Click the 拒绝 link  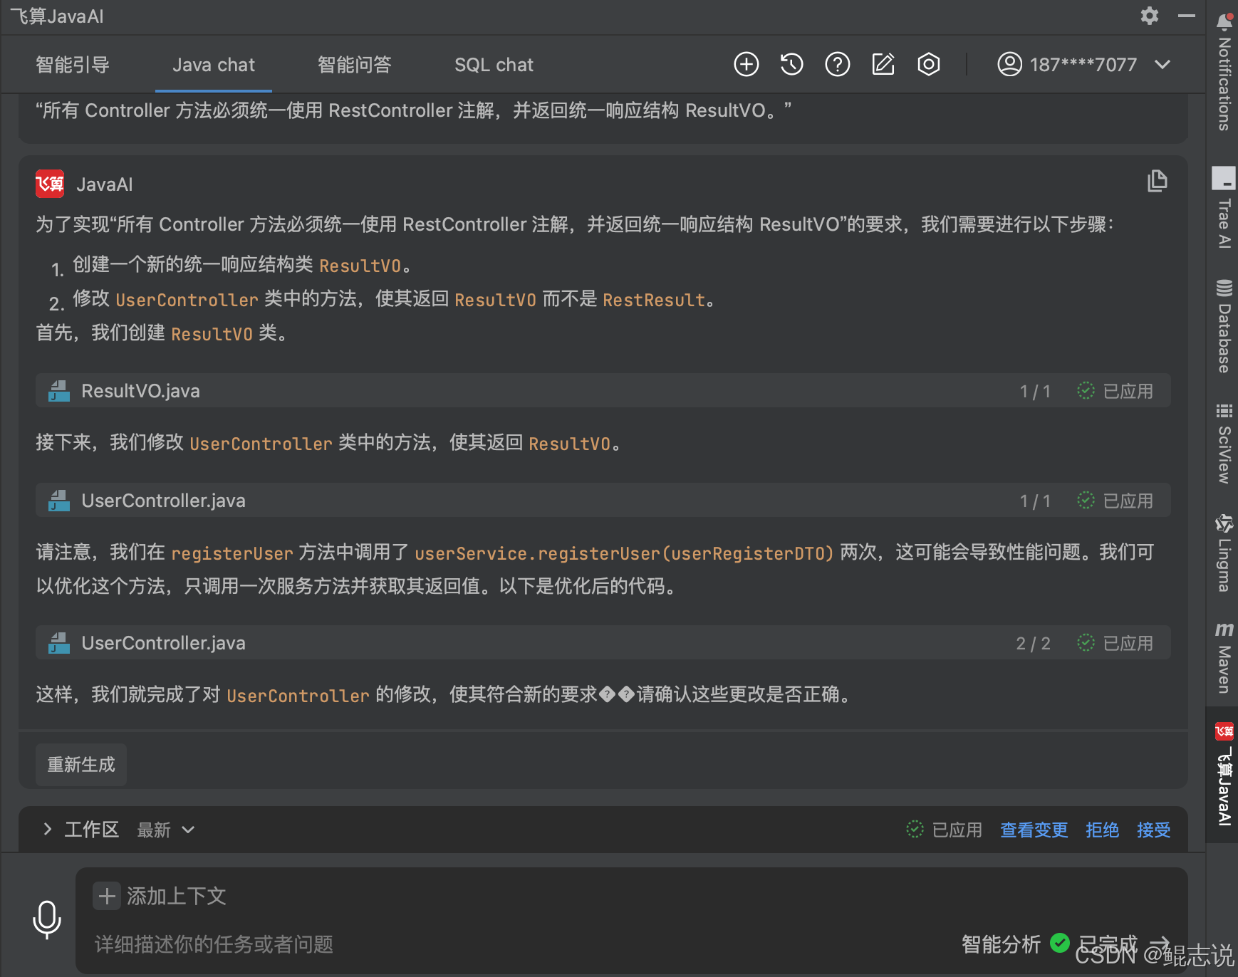1102,830
